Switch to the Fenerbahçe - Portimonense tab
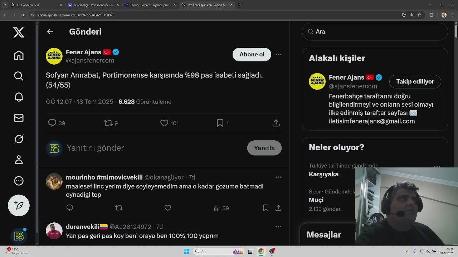Screen dimensions: 458x257 click(93, 5)
